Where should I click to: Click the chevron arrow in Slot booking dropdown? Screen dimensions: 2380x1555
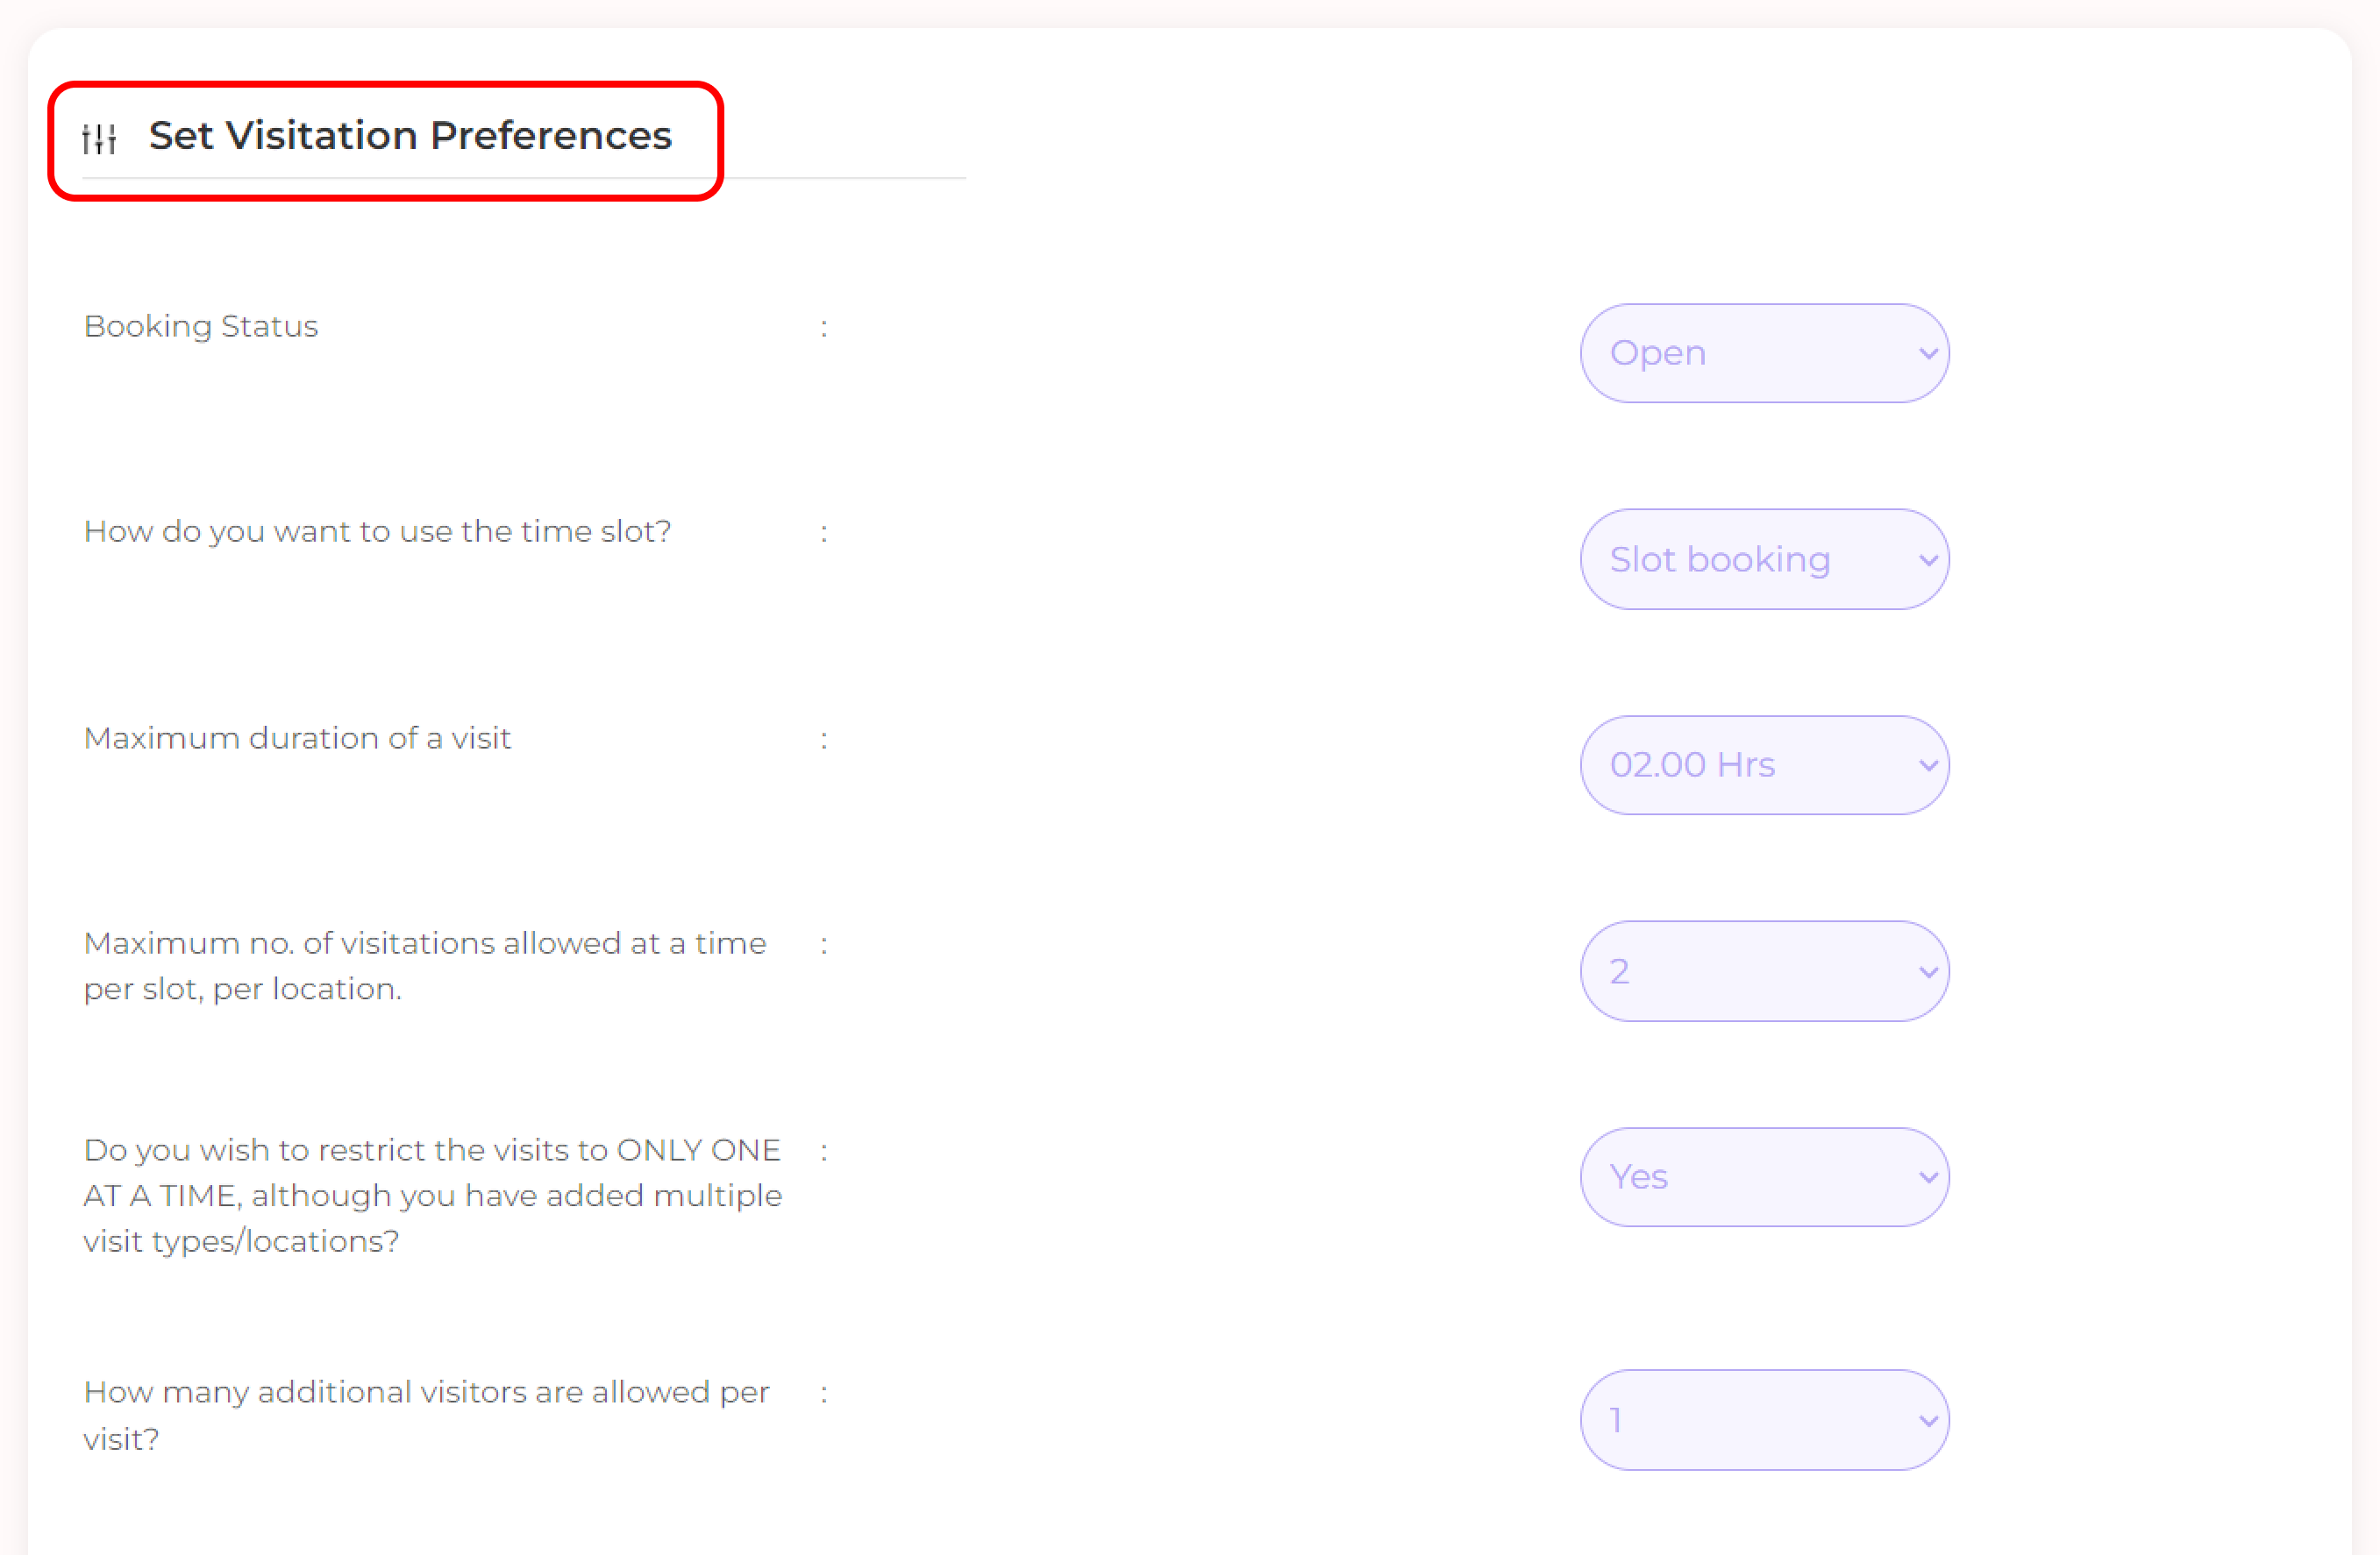(1928, 561)
